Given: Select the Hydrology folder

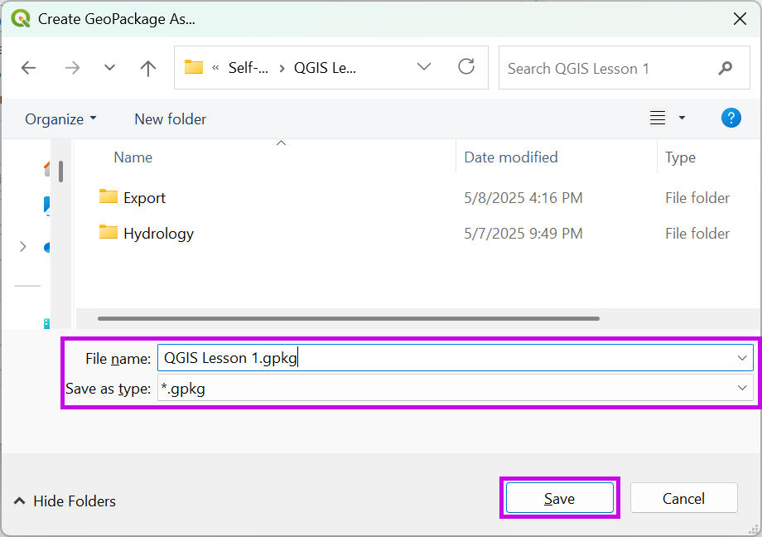Looking at the screenshot, I should coord(157,234).
